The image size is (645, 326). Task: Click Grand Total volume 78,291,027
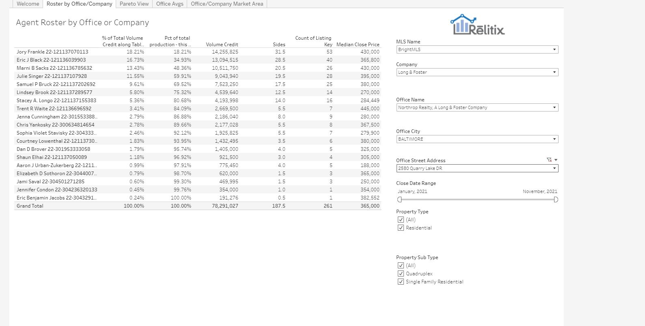[225, 206]
